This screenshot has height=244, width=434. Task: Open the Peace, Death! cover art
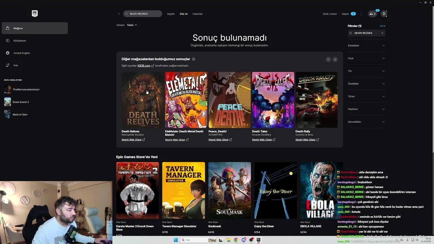[230, 100]
